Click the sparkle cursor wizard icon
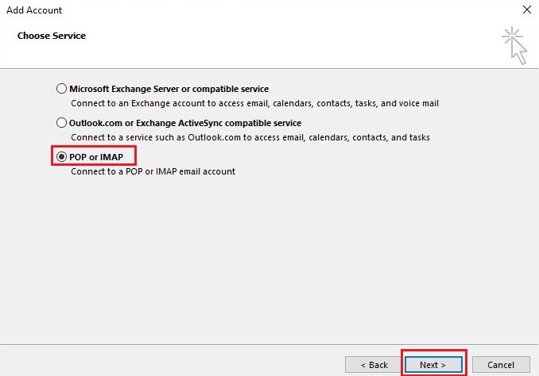The height and width of the screenshot is (376, 539). click(x=514, y=44)
